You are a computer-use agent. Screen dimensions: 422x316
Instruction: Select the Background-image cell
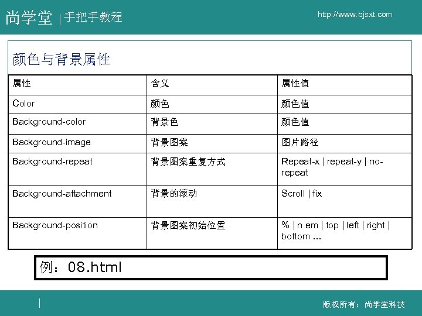tap(77, 143)
